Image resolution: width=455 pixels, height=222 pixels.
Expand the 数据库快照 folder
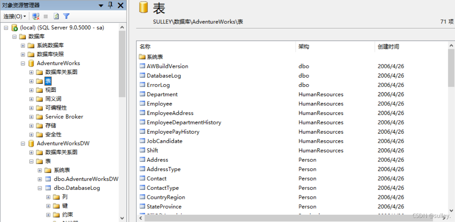pos(23,54)
